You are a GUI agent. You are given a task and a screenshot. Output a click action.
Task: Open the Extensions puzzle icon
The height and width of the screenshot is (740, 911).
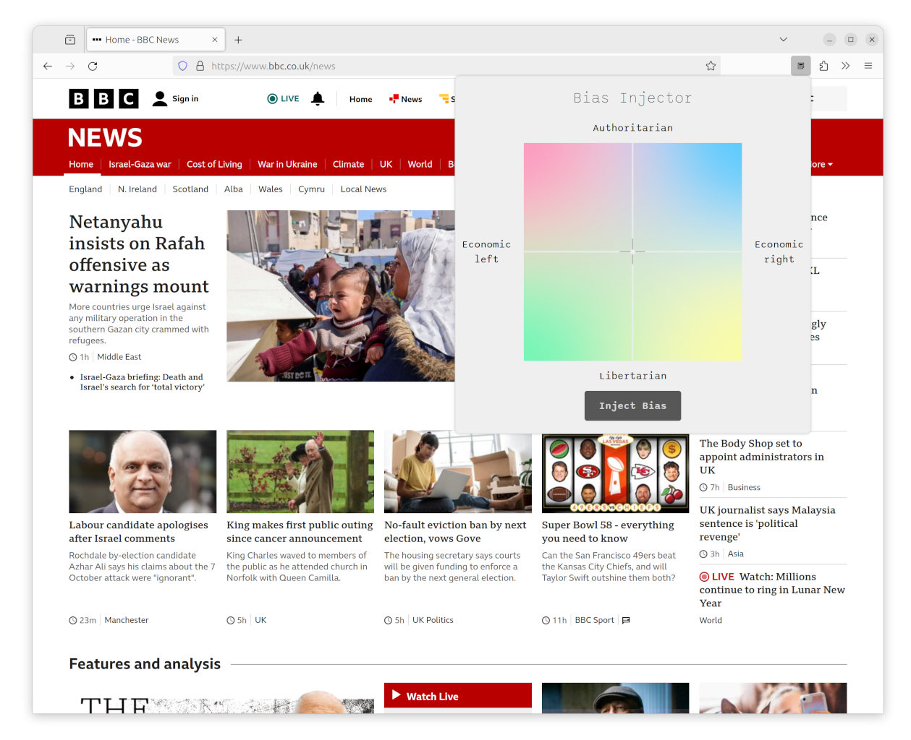point(823,66)
